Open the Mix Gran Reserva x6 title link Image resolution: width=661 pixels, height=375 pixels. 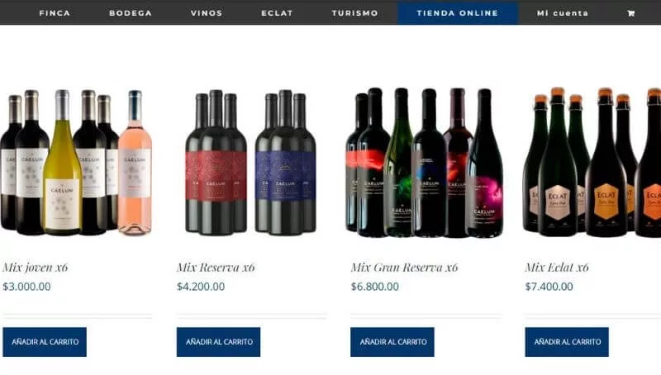pyautogui.click(x=404, y=267)
